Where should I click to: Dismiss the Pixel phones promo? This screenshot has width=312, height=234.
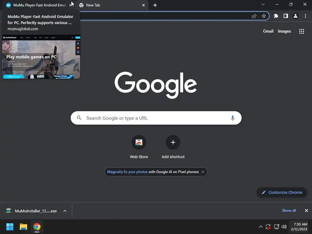tap(203, 172)
